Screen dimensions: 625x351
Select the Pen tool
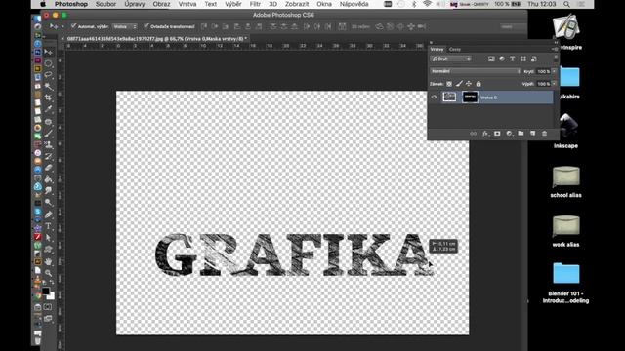pyautogui.click(x=48, y=214)
